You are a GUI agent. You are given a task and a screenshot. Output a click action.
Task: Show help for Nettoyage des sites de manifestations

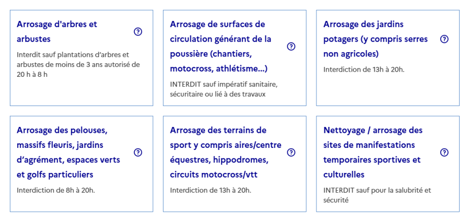[444, 153]
